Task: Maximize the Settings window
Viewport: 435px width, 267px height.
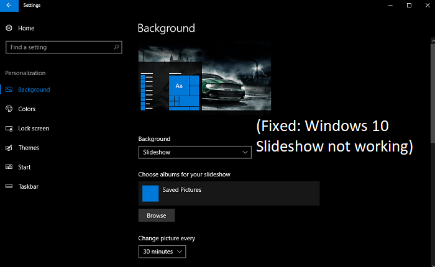Action: (409, 6)
